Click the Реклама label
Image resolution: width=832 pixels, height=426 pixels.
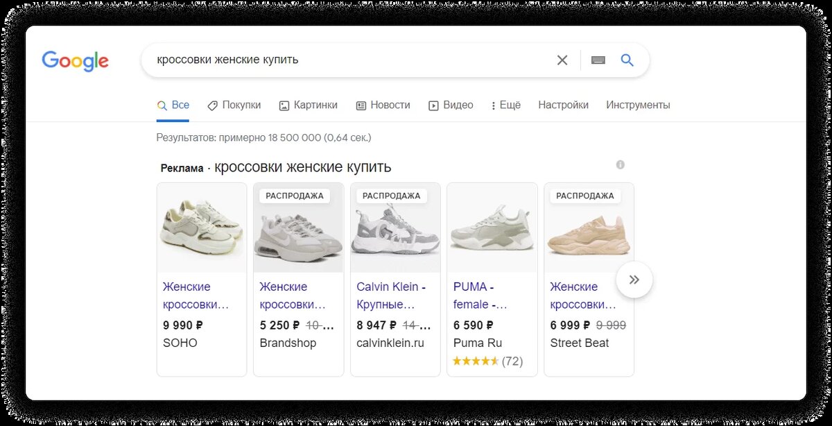coord(182,168)
